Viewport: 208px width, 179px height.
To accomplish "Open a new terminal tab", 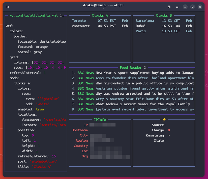I will pos(7,7).
